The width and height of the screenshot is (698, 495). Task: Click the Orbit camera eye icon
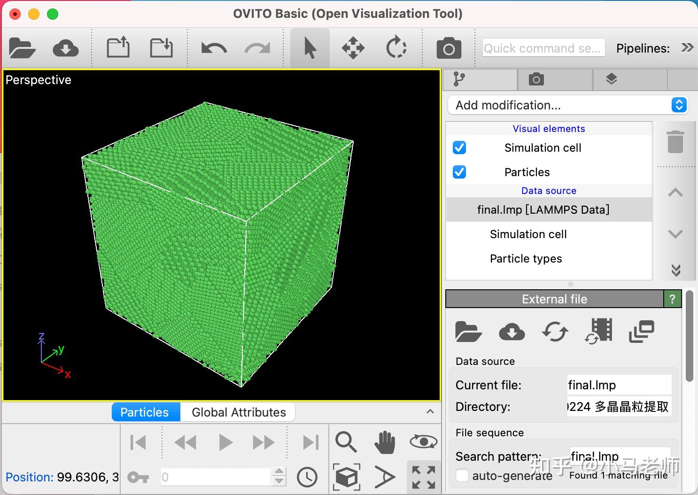423,442
